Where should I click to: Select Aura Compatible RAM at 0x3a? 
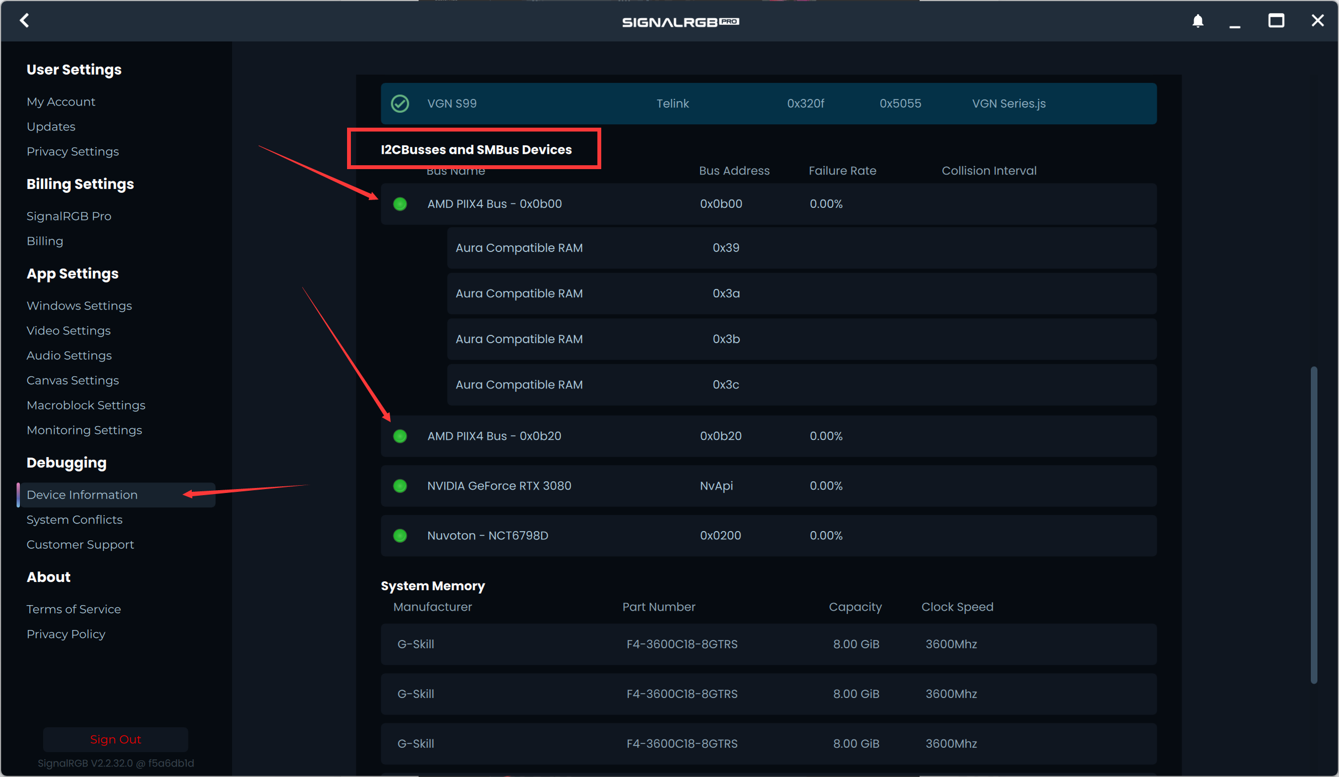click(x=802, y=293)
